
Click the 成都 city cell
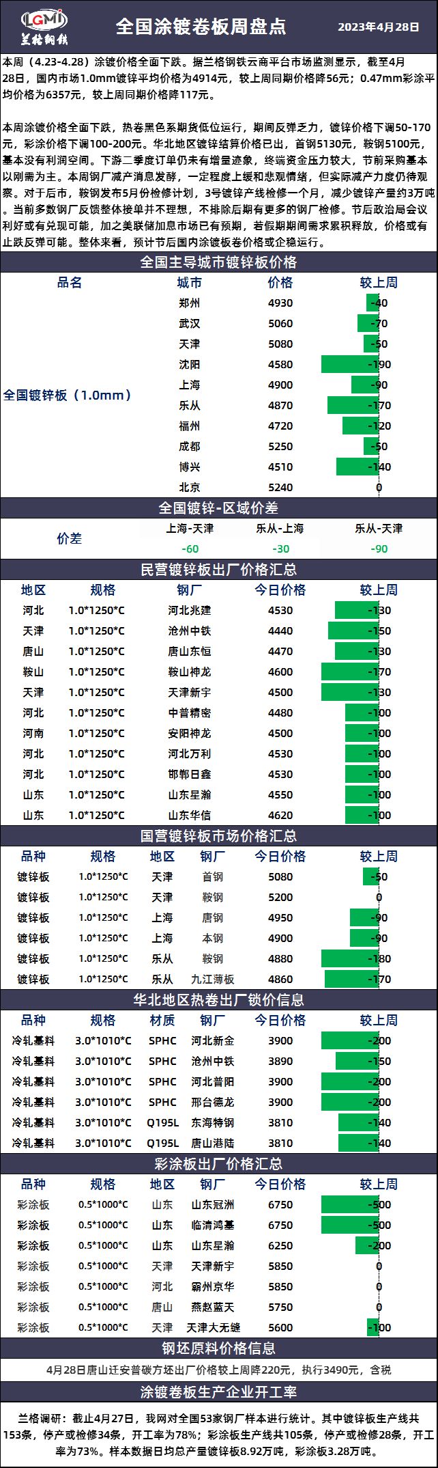click(x=189, y=447)
